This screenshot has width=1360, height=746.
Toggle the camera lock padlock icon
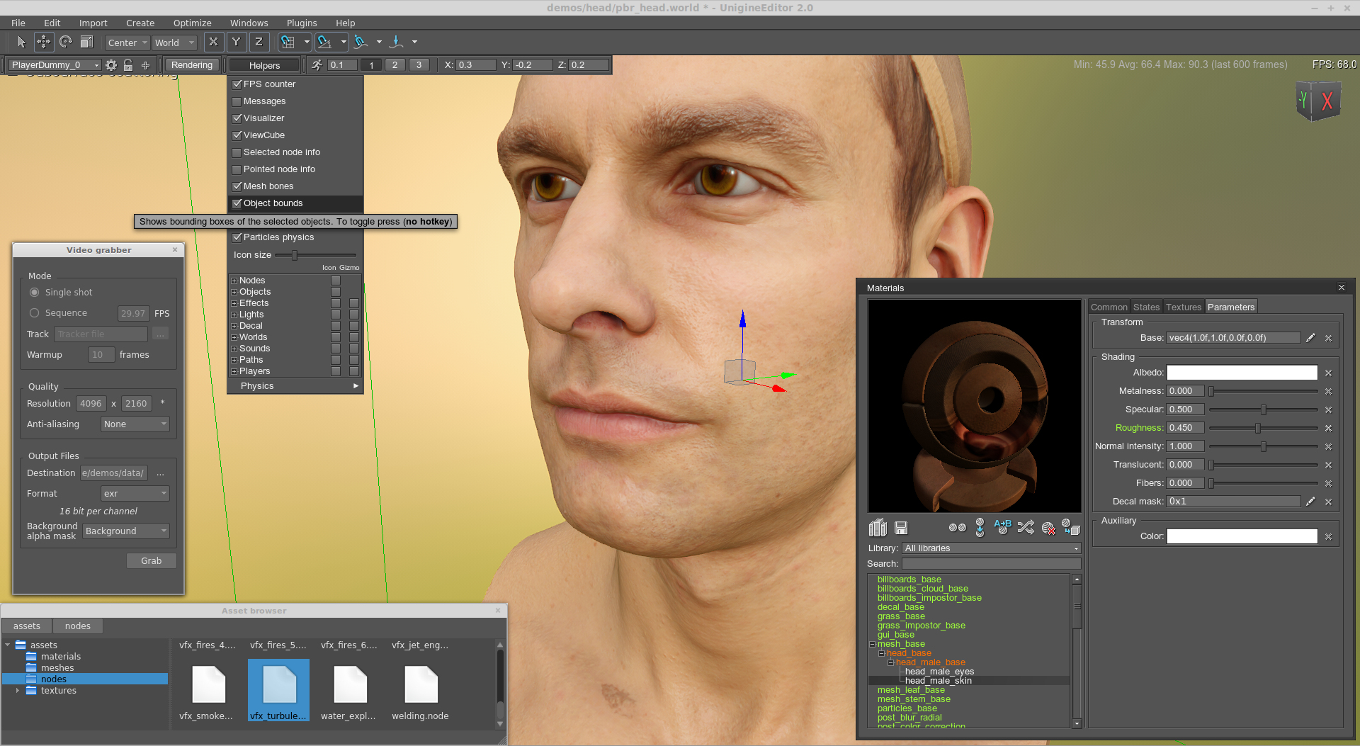click(x=128, y=65)
